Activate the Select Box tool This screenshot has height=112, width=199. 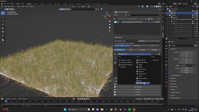coord(3,13)
